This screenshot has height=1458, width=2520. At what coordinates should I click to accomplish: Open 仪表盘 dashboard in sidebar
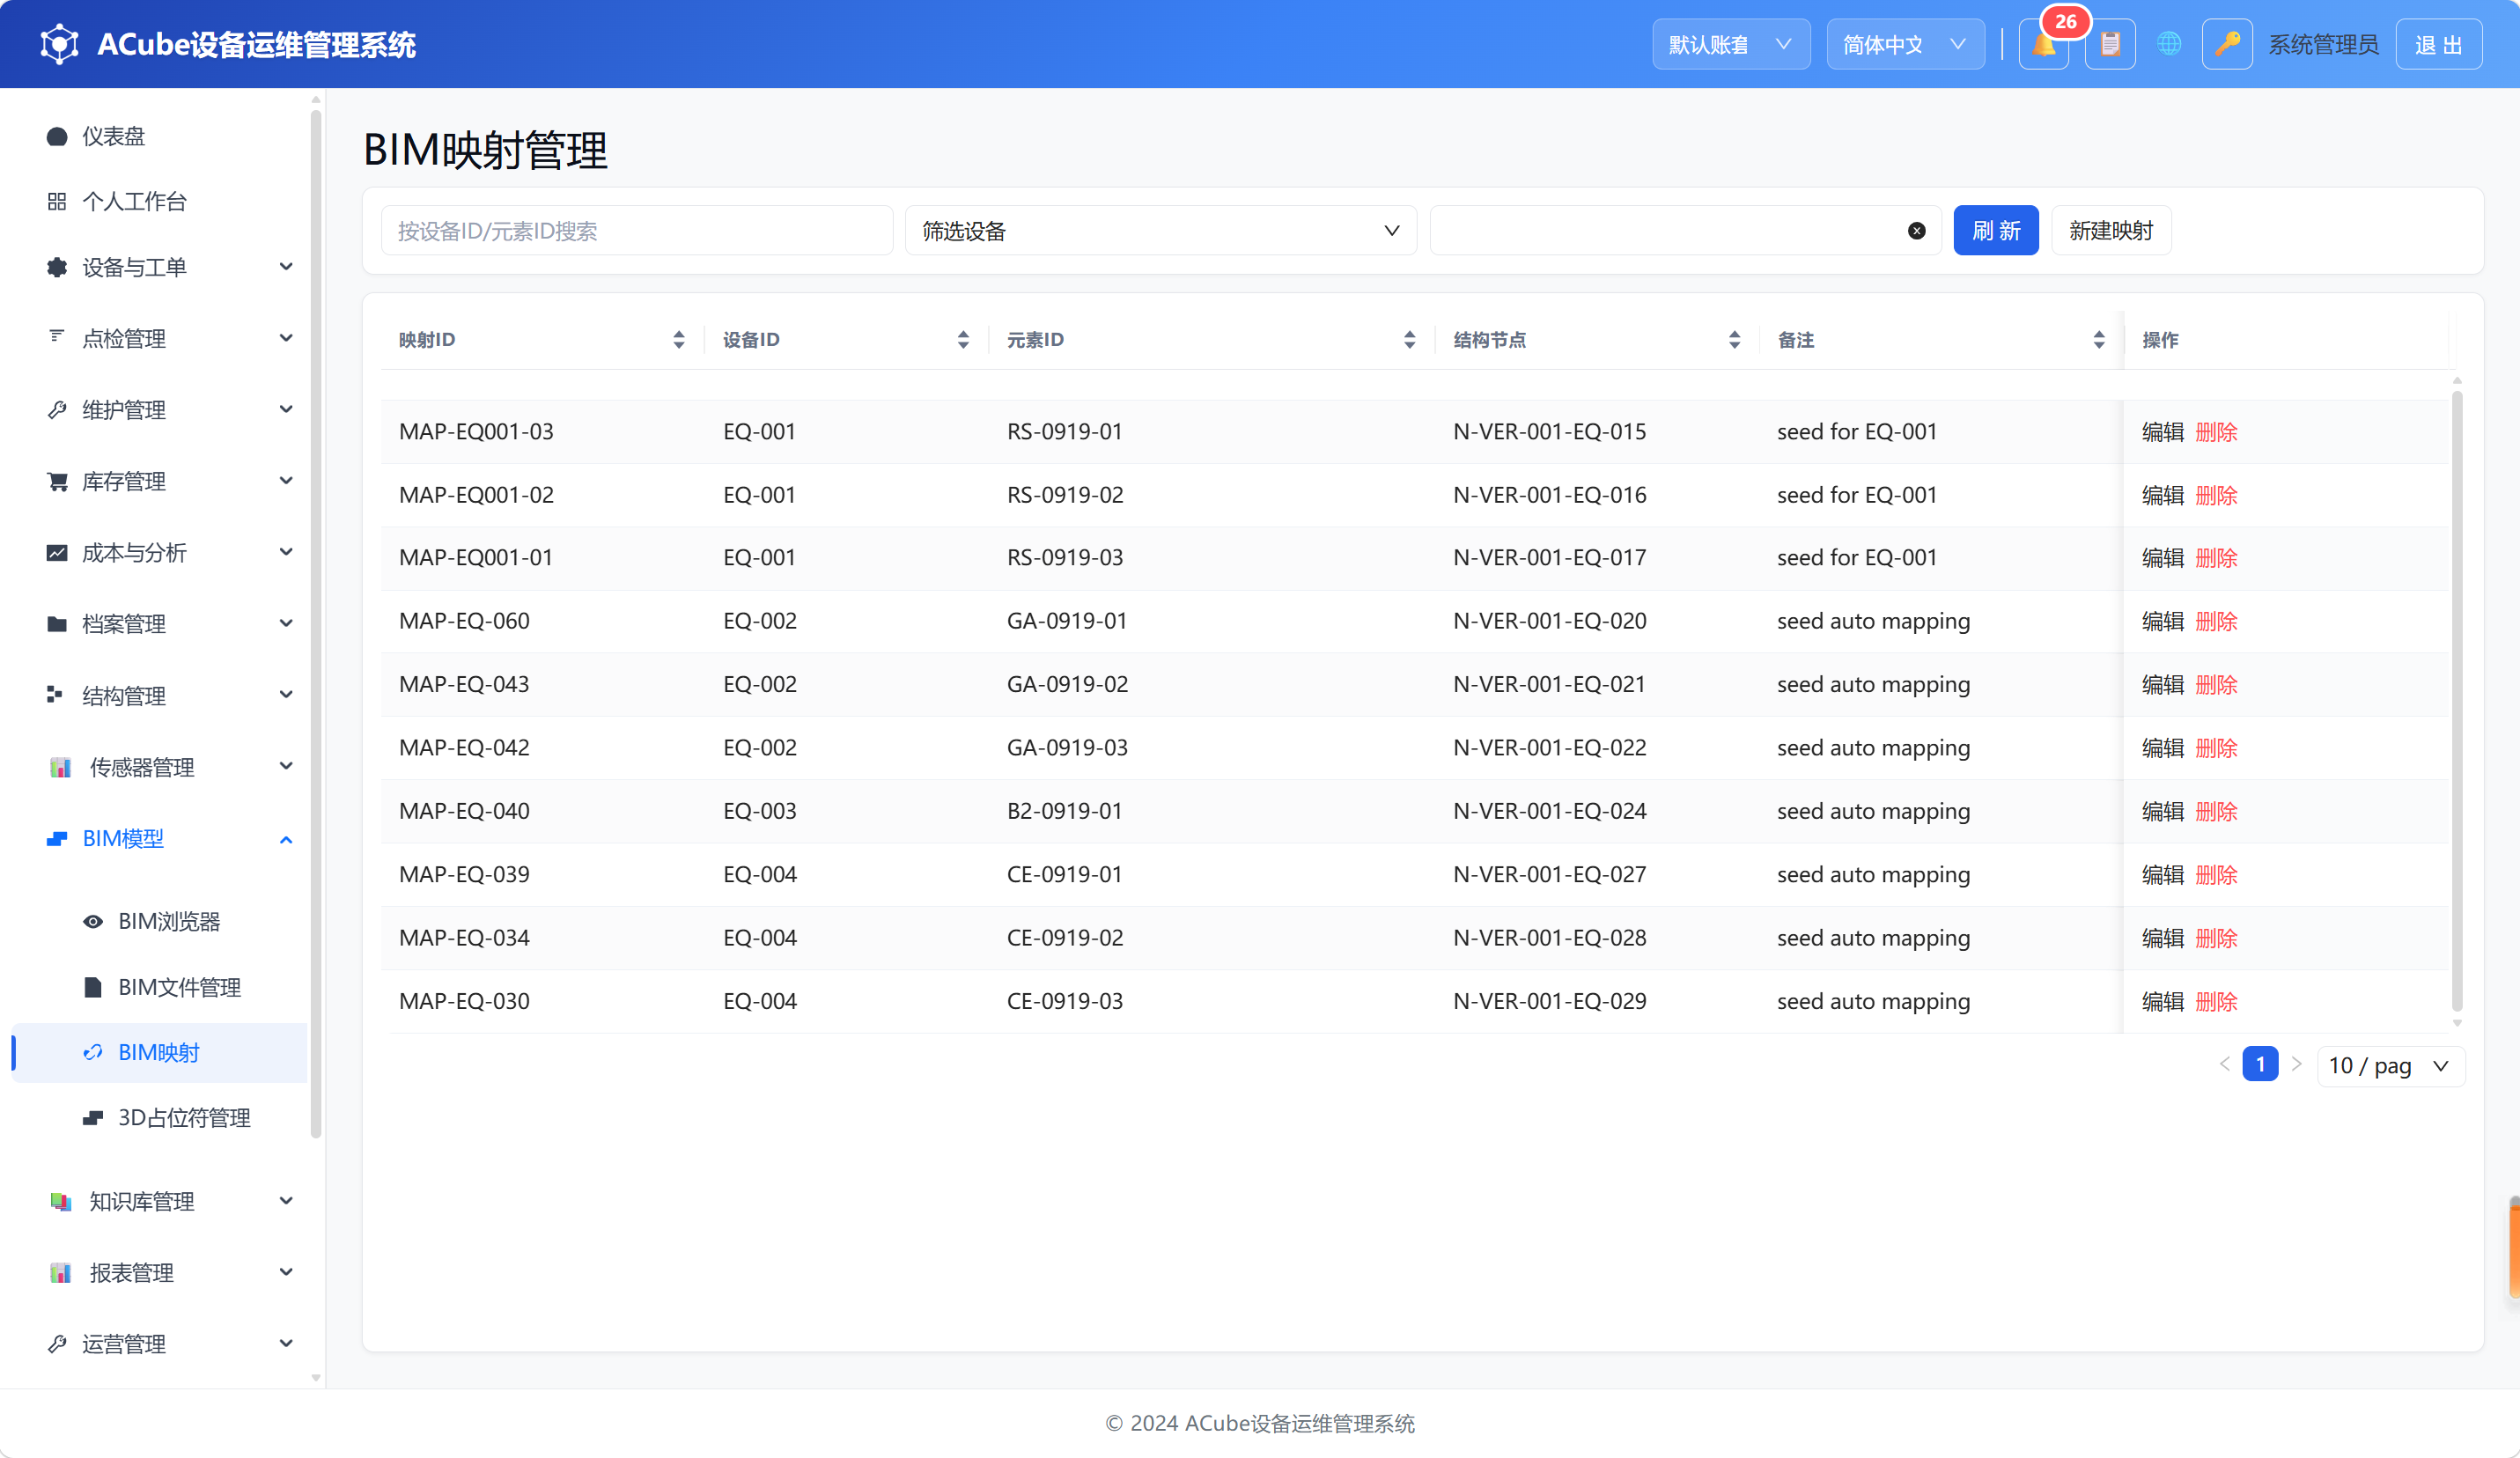pos(160,136)
